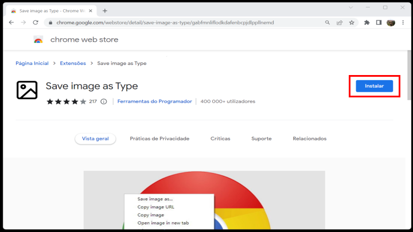Viewport: 413px width, 232px height.
Task: Bookmark this page with the star icon
Action: [352, 22]
